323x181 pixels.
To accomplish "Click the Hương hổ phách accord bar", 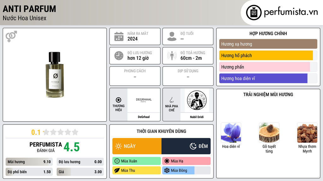I will pos(266,55).
